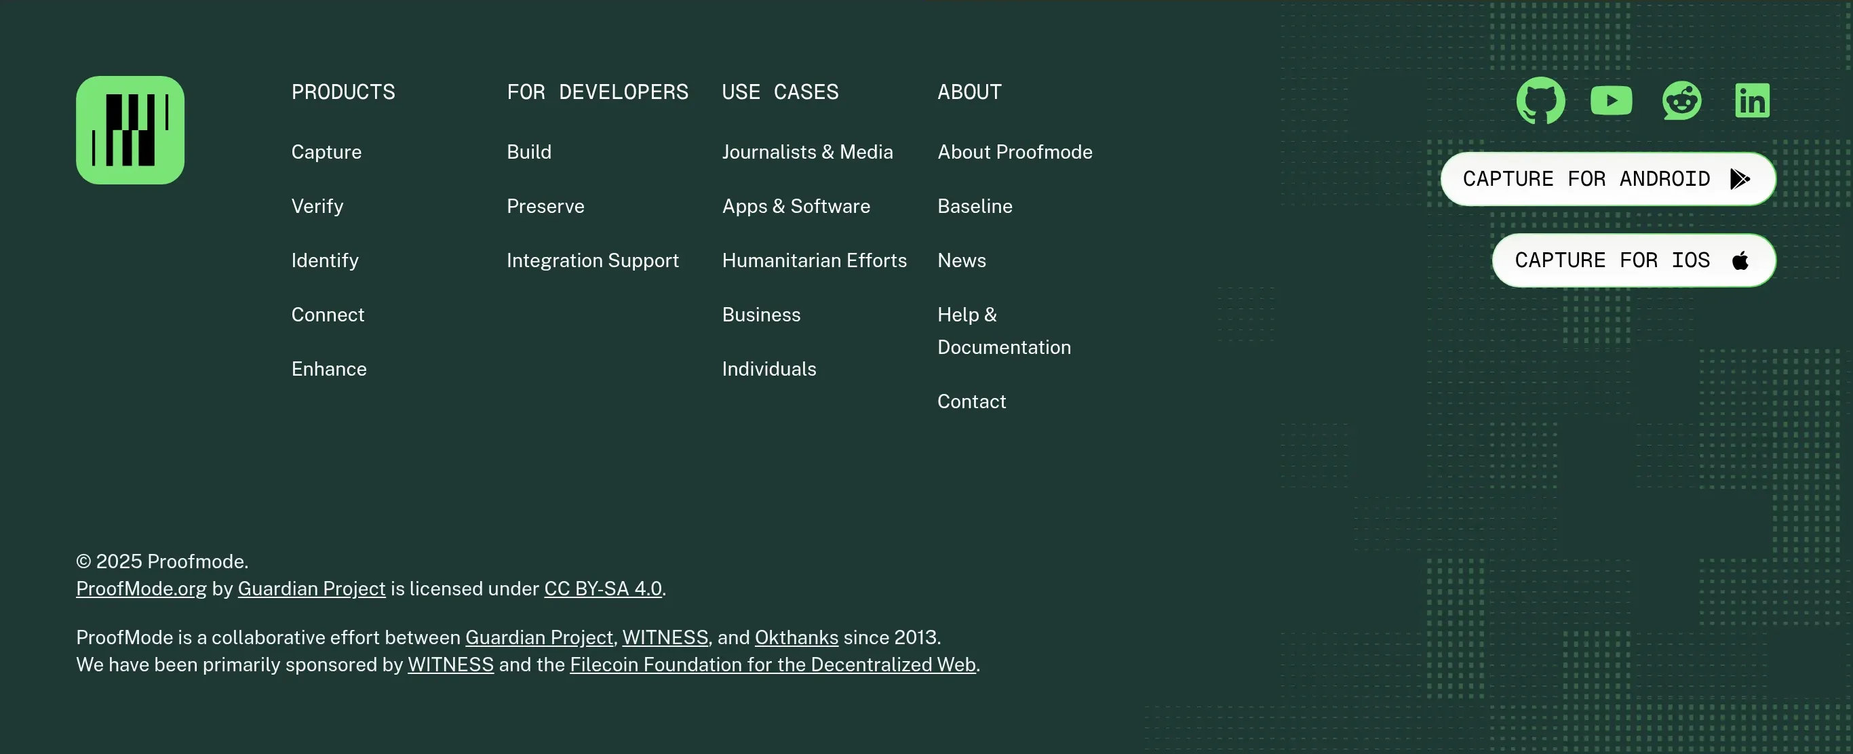1853x754 pixels.
Task: Go to the Identify product page
Action: pyautogui.click(x=325, y=260)
